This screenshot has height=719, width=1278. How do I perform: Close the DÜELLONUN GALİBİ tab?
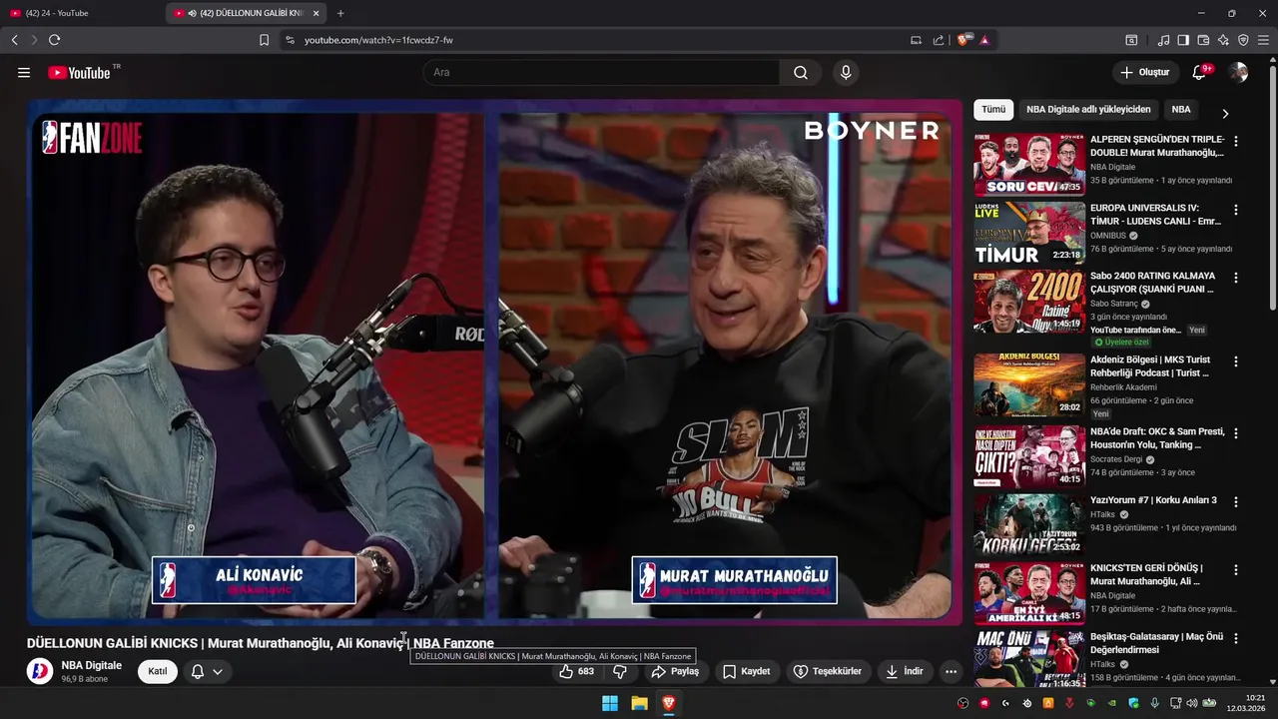click(317, 13)
